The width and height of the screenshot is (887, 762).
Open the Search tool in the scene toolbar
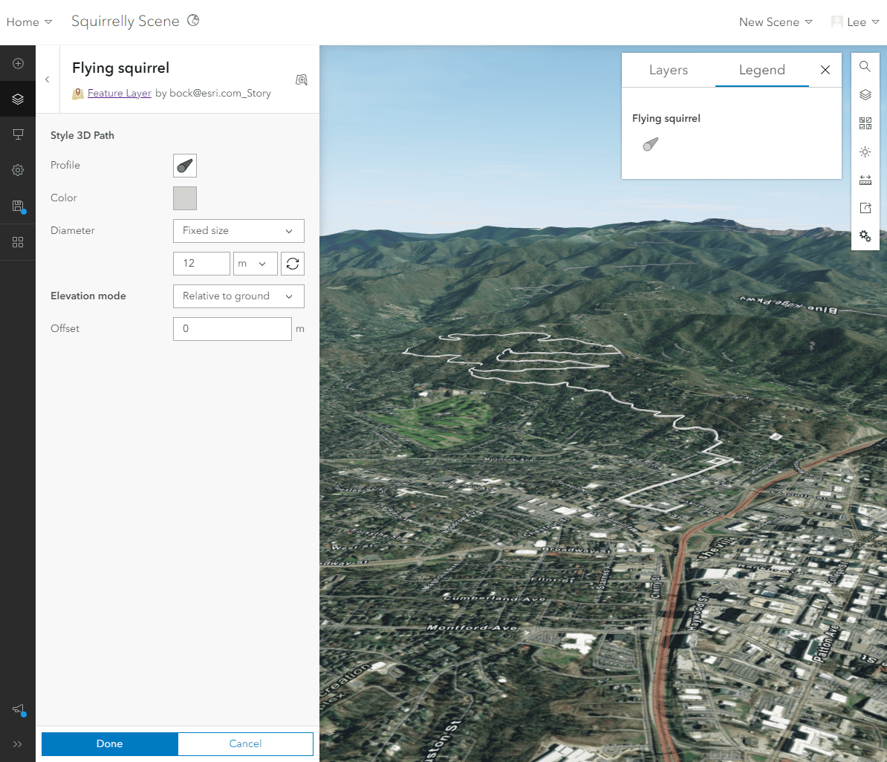coord(865,66)
